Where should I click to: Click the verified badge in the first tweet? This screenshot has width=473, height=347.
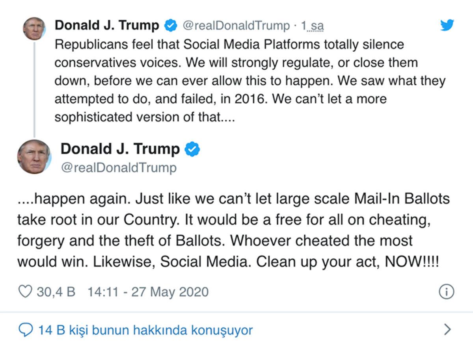coord(170,25)
